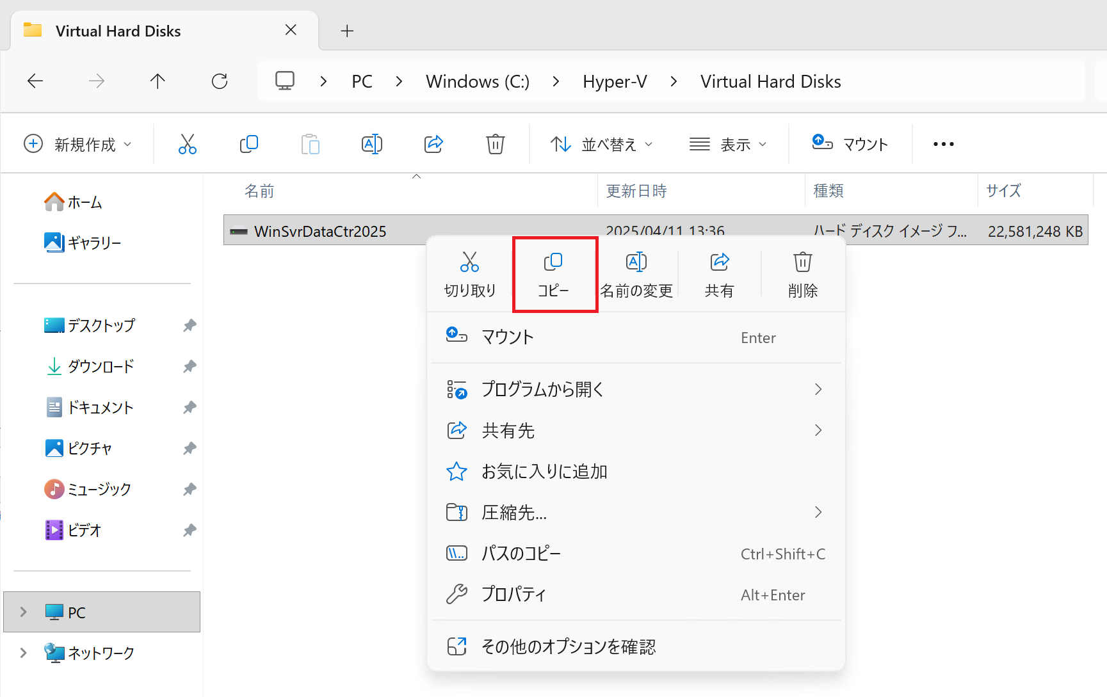Click Hyper-V in the breadcrumb path

pos(615,82)
